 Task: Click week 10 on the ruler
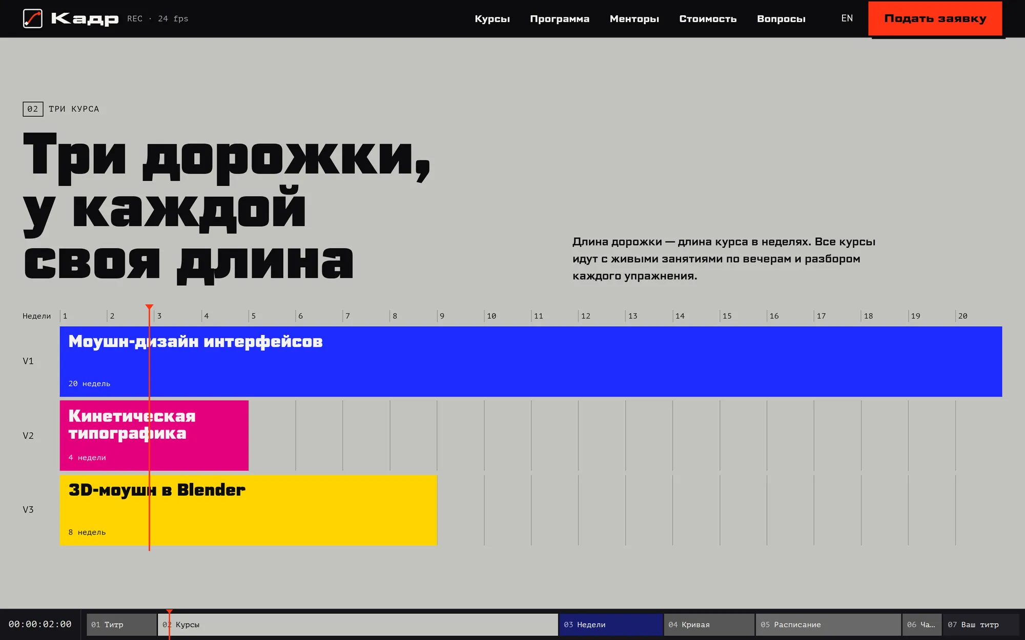click(x=491, y=316)
